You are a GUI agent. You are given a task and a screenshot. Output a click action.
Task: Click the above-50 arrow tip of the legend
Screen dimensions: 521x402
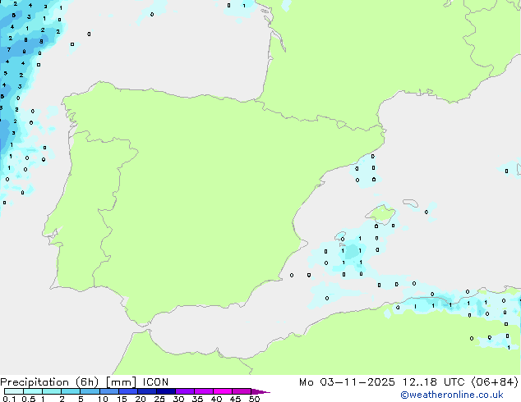(x=260, y=391)
